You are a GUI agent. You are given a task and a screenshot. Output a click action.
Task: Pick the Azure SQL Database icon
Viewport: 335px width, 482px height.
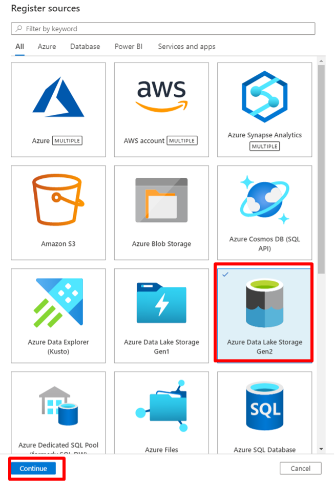(x=265, y=406)
